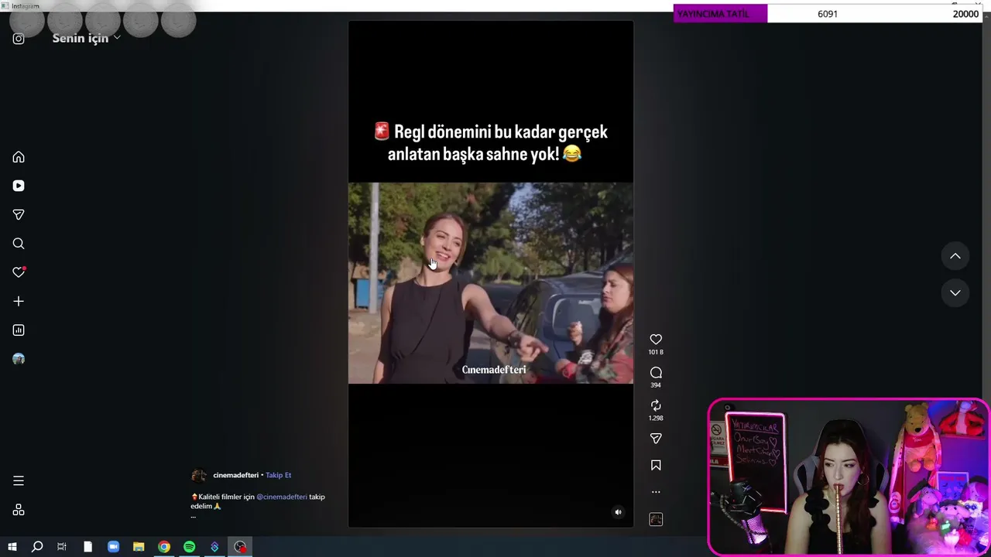Open File Explorer from the taskbar
The height and width of the screenshot is (557, 991).
139,547
